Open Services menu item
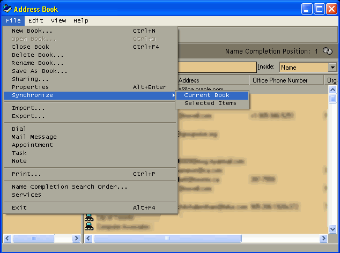Image resolution: width=340 pixels, height=253 pixels. coord(90,195)
